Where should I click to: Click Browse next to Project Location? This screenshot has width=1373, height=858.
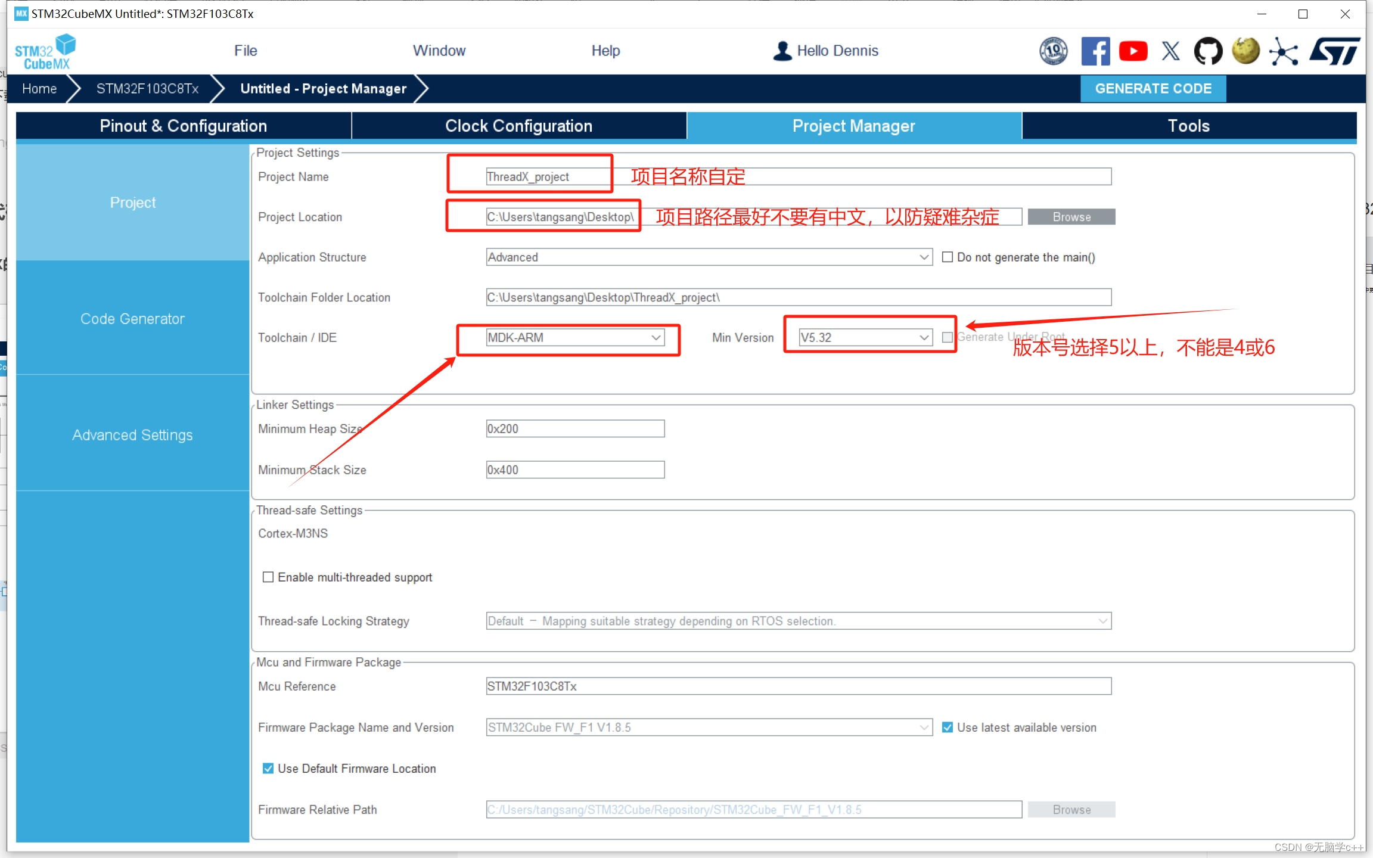[1071, 217]
